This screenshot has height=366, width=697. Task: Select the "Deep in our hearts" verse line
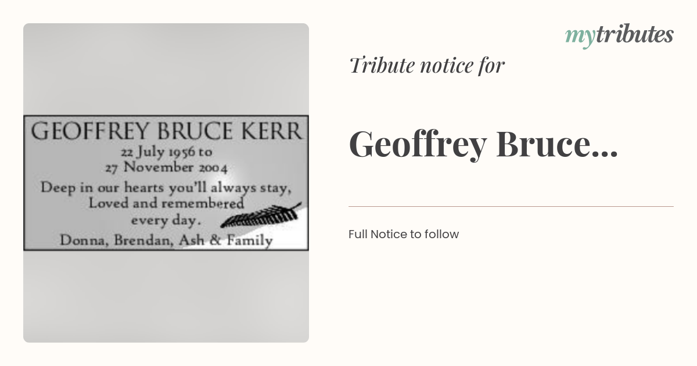coord(166,188)
